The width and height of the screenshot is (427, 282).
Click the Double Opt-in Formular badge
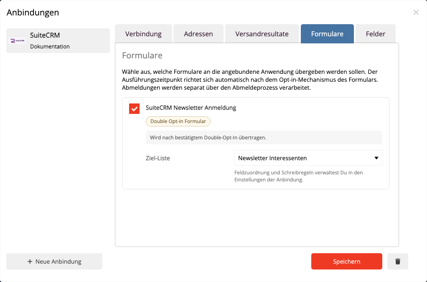coord(178,121)
